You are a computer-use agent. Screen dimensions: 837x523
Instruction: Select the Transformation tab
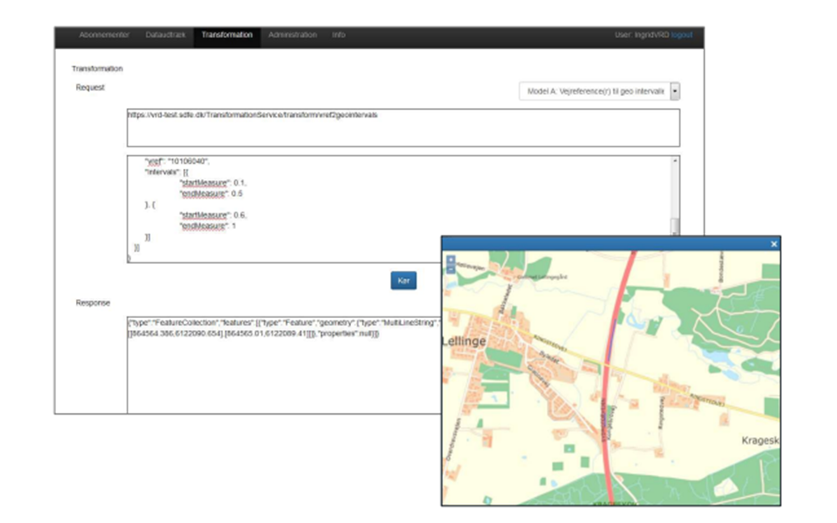tap(227, 35)
